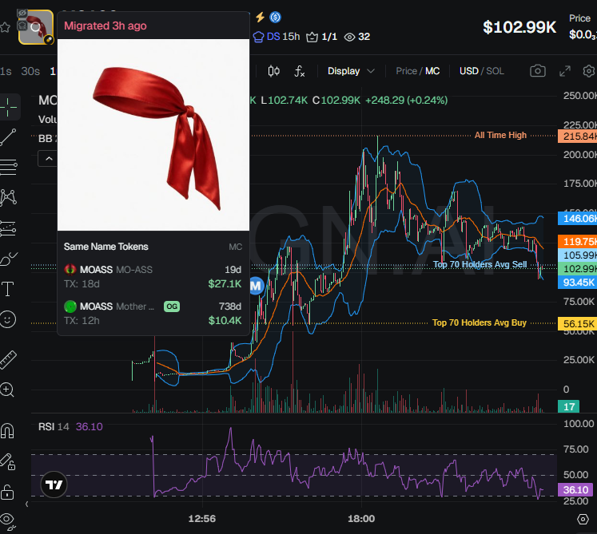Toggle hide all drawings eye
597x534 pixels.
8,520
